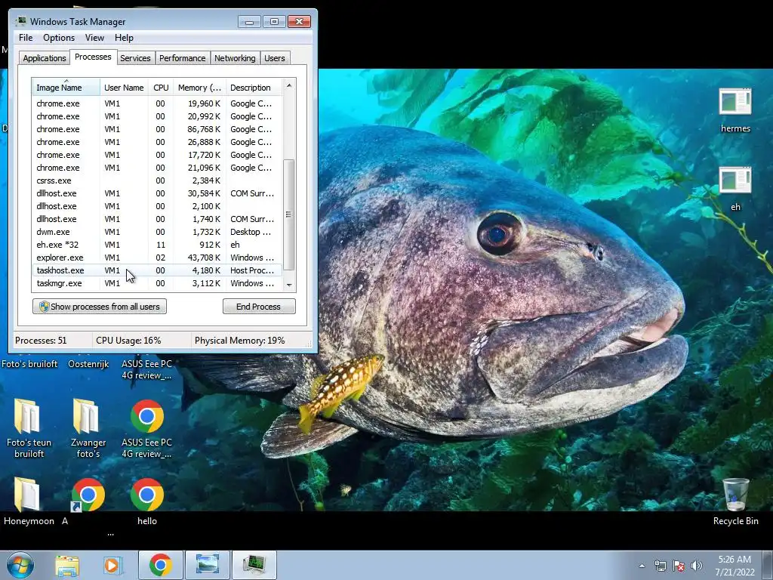
Task: Switch to Chrome in the taskbar
Action: click(x=160, y=565)
